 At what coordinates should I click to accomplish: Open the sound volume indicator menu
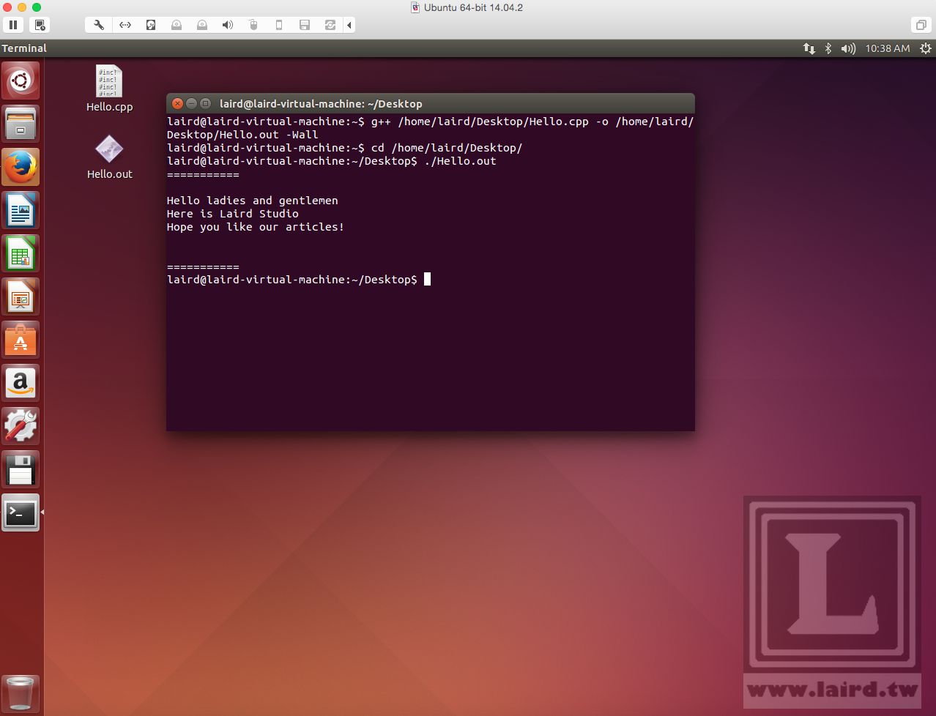(x=849, y=48)
